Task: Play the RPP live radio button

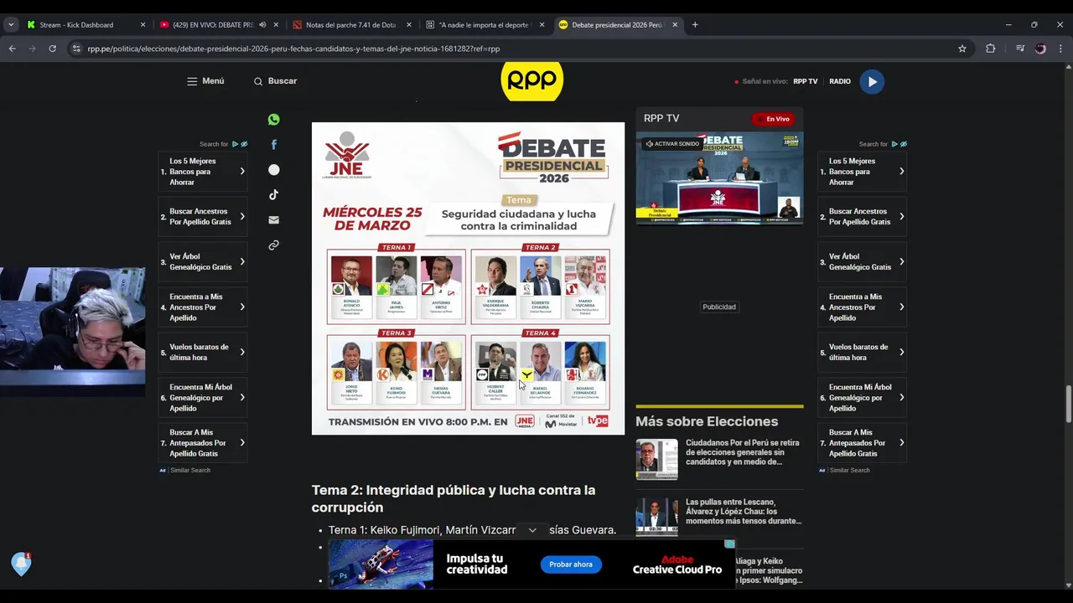Action: (872, 81)
